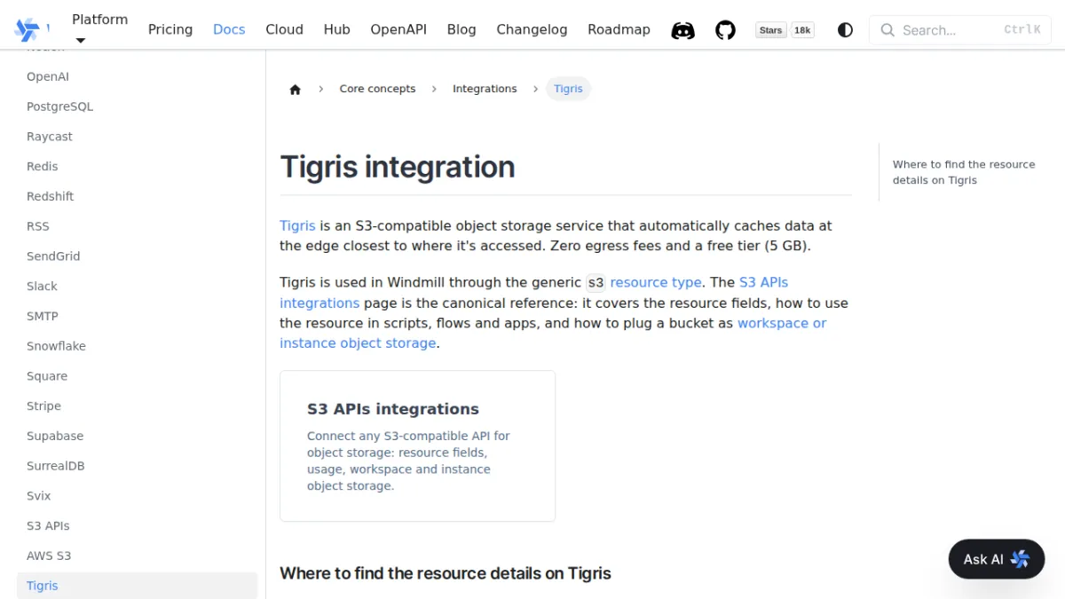
Task: Open the Platform dropdown menu
Action: (99, 29)
